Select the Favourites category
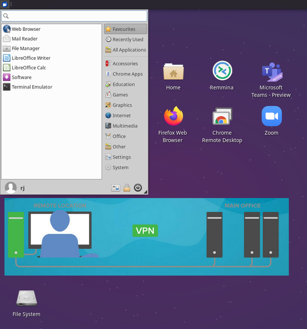The width and height of the screenshot is (307, 329). (125, 29)
